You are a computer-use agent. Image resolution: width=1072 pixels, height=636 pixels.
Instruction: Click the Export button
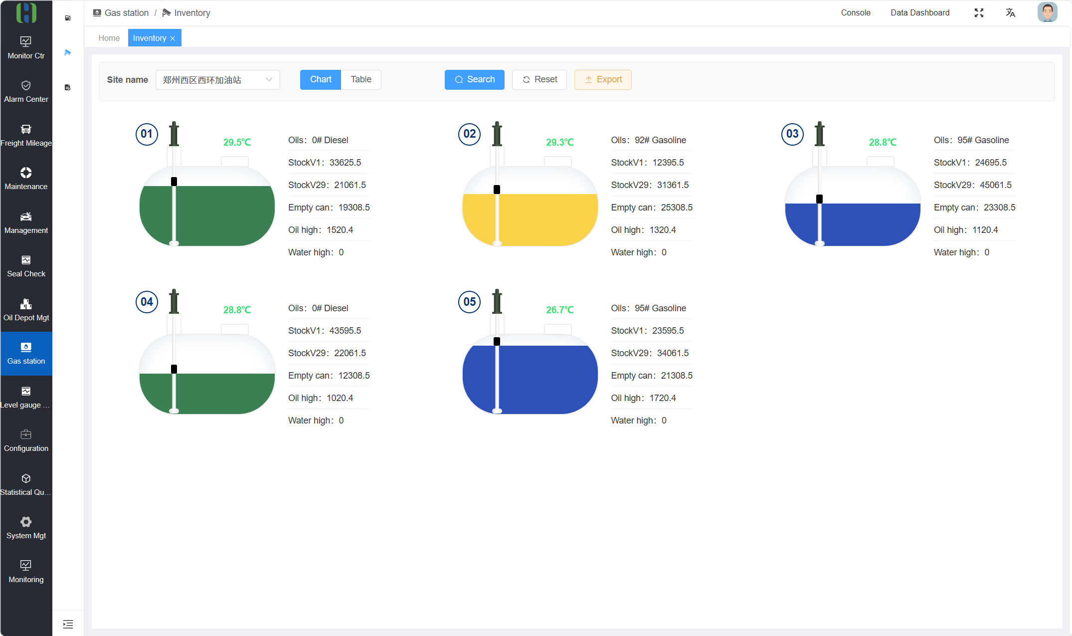603,80
